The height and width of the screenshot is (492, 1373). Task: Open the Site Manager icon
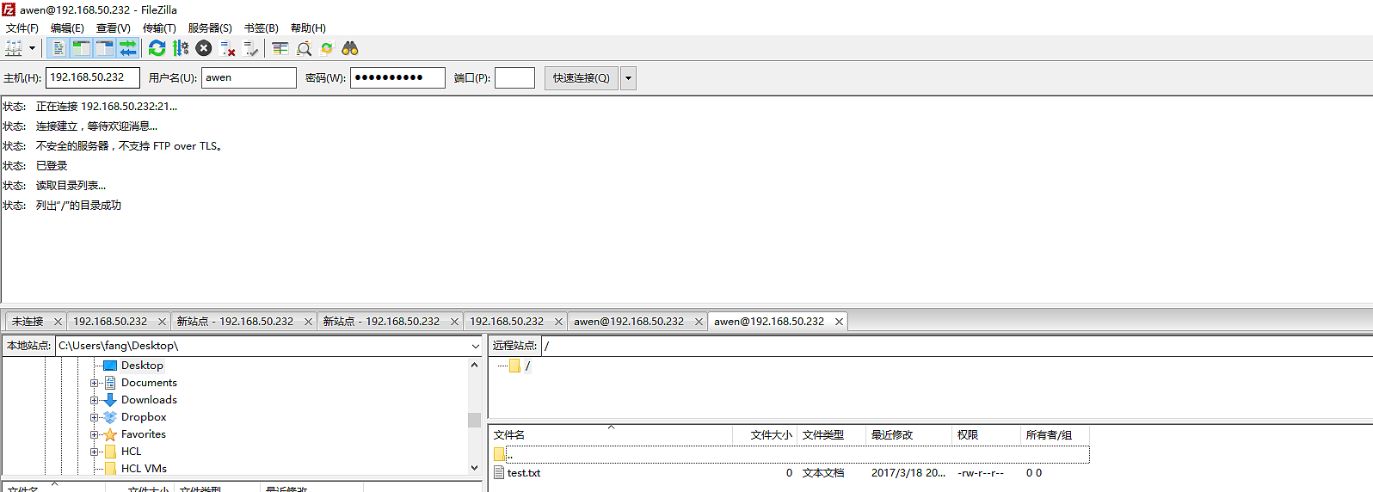pos(14,48)
